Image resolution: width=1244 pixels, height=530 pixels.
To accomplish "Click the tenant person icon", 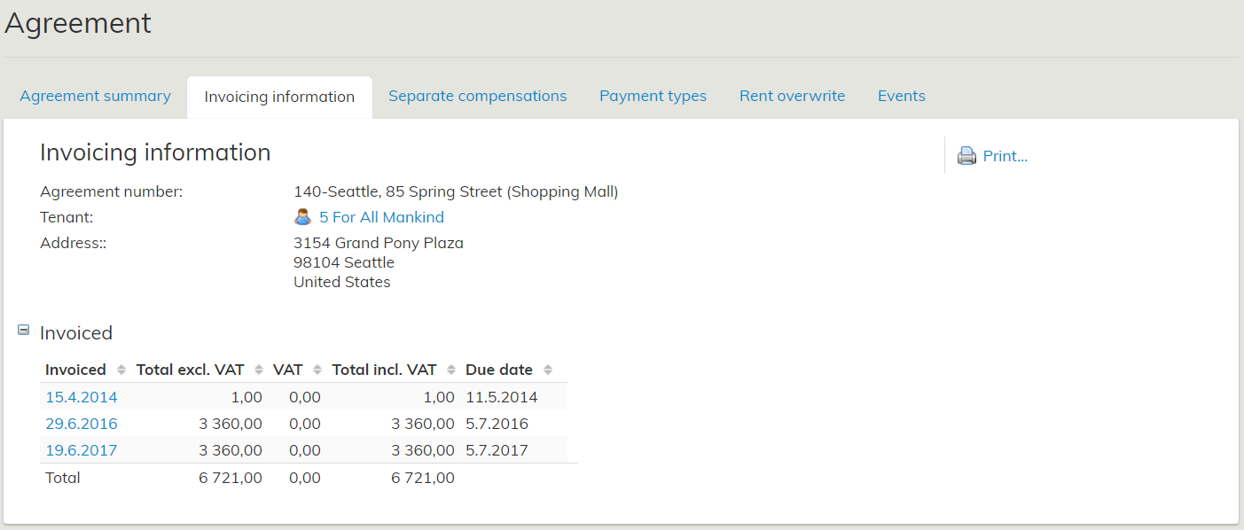I will [302, 217].
